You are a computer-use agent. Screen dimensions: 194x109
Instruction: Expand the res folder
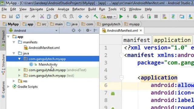click(x=14, y=81)
